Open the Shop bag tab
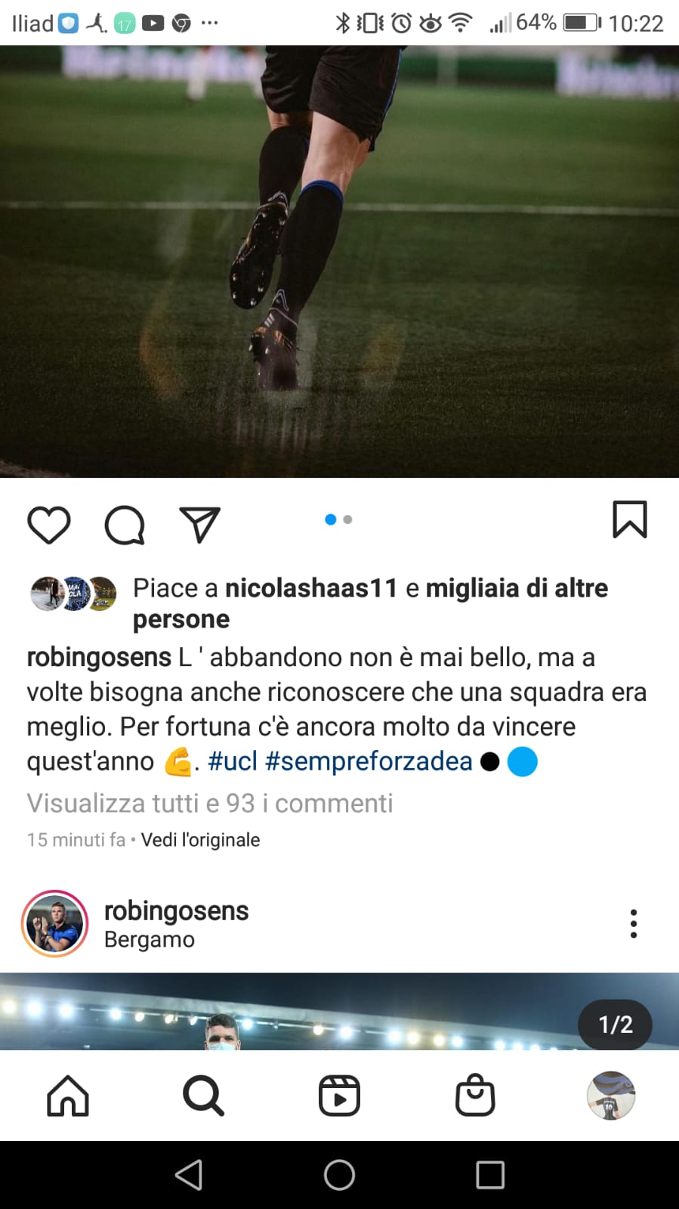Image resolution: width=679 pixels, height=1209 pixels. [x=475, y=1096]
